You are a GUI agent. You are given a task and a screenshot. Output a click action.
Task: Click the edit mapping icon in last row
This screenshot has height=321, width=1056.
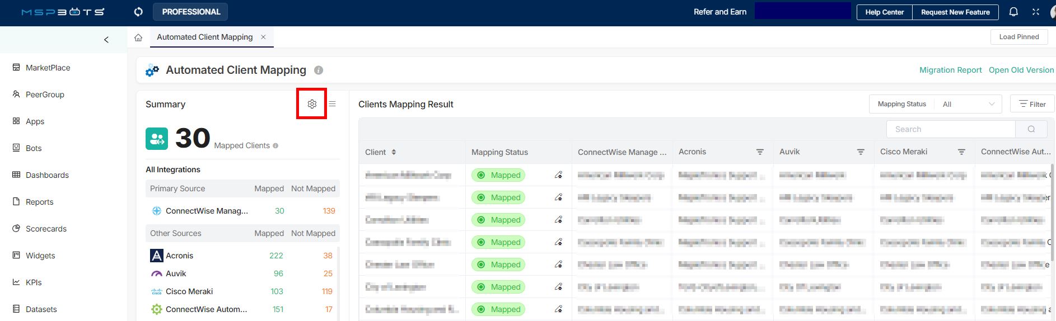(558, 309)
